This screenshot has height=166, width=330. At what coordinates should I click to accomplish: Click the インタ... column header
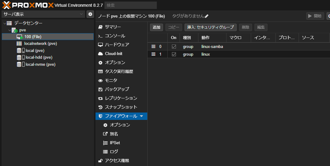(x=263, y=38)
